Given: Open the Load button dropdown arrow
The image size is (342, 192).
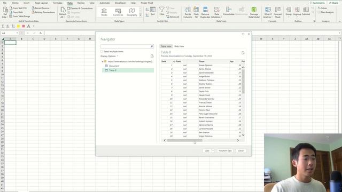Looking at the screenshot, I should [213, 150].
